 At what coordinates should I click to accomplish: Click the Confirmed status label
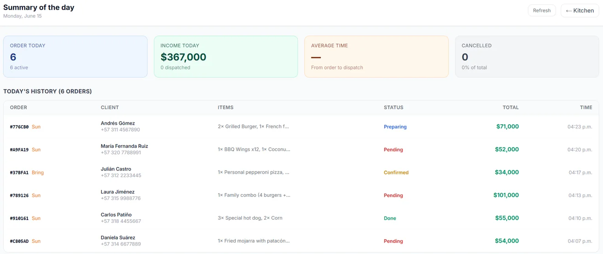(396, 172)
